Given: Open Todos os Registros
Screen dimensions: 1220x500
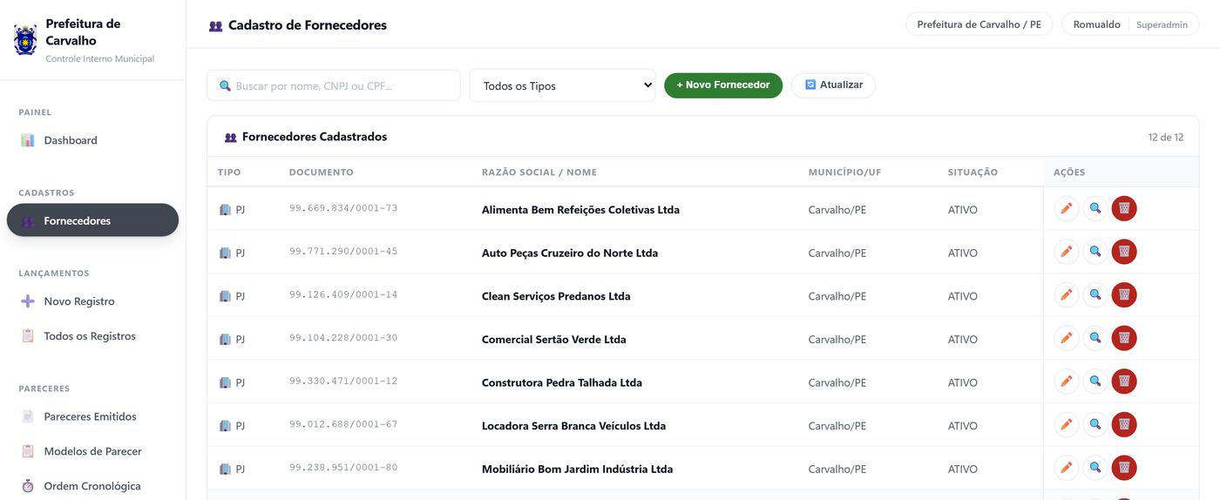Looking at the screenshot, I should tap(92, 336).
